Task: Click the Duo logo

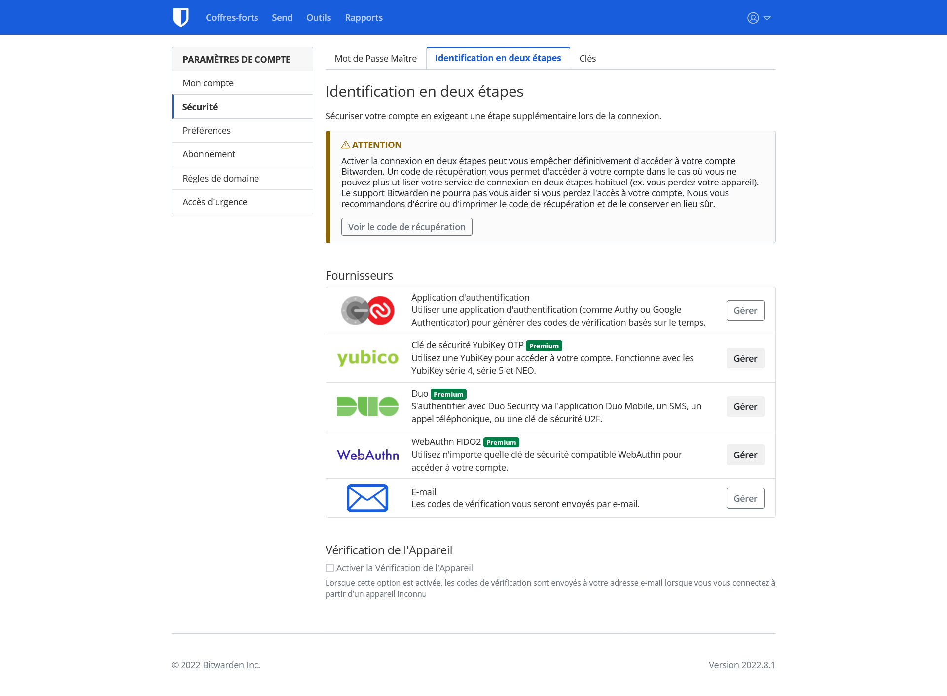Action: (x=367, y=406)
